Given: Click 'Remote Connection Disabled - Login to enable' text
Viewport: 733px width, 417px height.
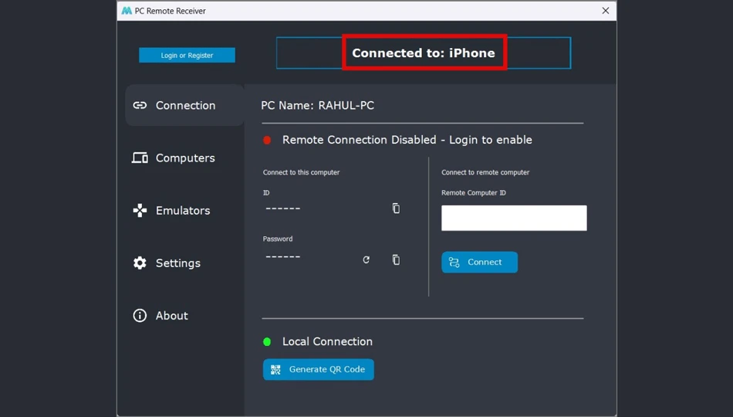Looking at the screenshot, I should [x=407, y=140].
